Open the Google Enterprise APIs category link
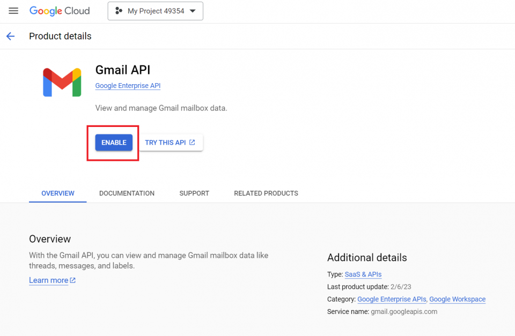 pyautogui.click(x=392, y=299)
